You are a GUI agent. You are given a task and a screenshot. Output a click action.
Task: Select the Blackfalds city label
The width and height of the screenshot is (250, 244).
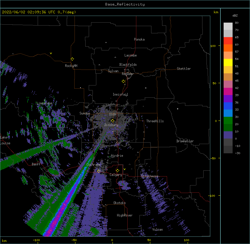tap(128, 65)
